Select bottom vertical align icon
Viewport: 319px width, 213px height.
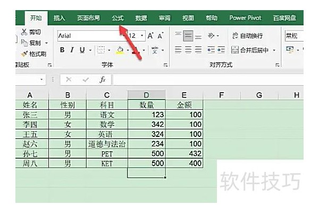pos(198,36)
